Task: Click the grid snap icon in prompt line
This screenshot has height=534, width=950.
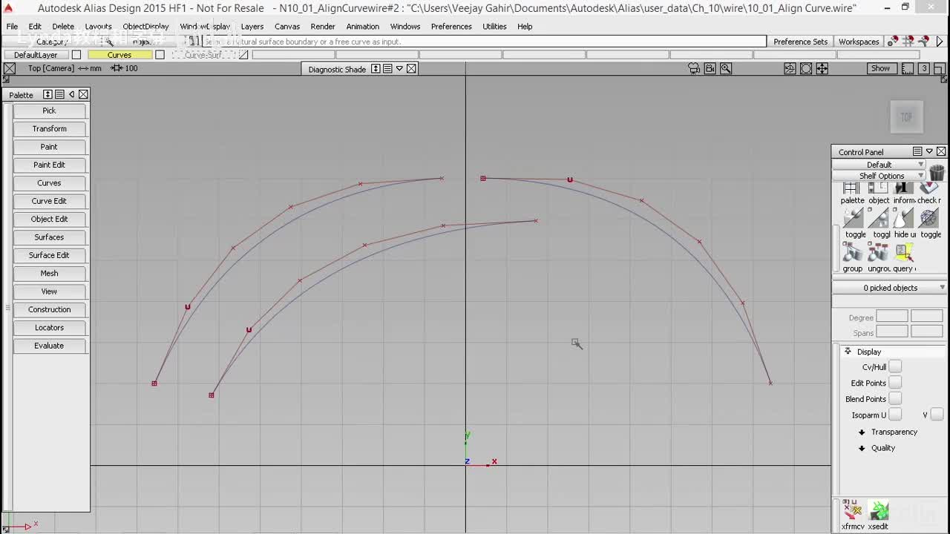Action: point(908,42)
